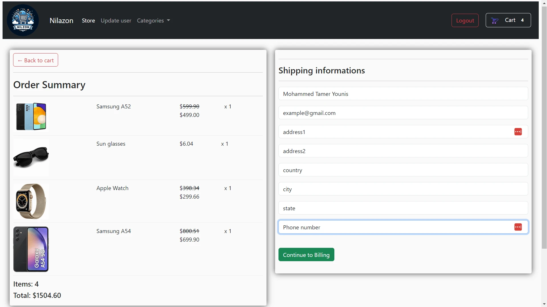Click password manager icon in Phone number field

518,227
